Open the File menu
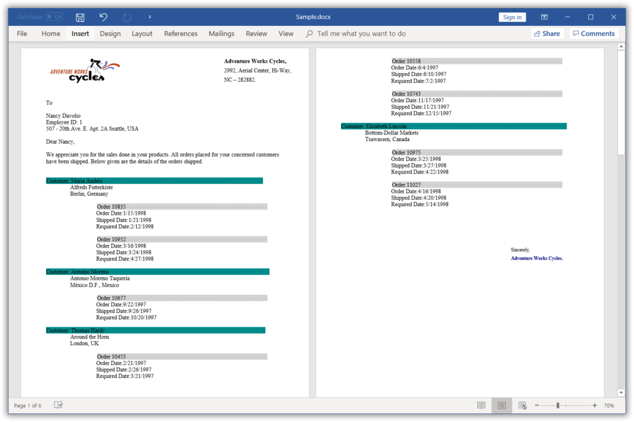This screenshot has width=634, height=422. click(22, 33)
